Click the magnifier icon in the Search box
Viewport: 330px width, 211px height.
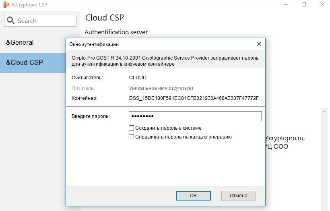tap(10, 21)
